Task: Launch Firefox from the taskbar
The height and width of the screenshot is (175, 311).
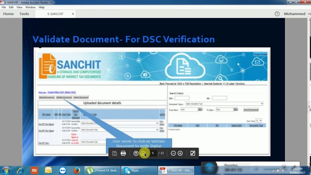Action: (x=77, y=170)
